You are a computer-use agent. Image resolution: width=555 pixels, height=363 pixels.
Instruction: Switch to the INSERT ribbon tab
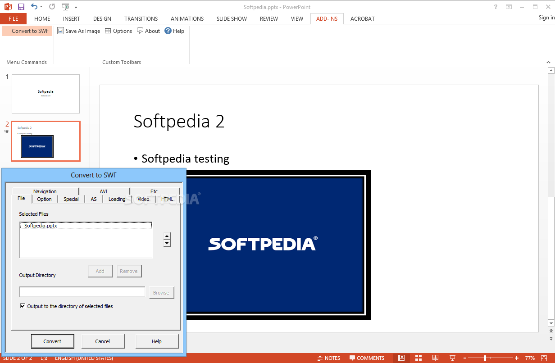click(72, 19)
